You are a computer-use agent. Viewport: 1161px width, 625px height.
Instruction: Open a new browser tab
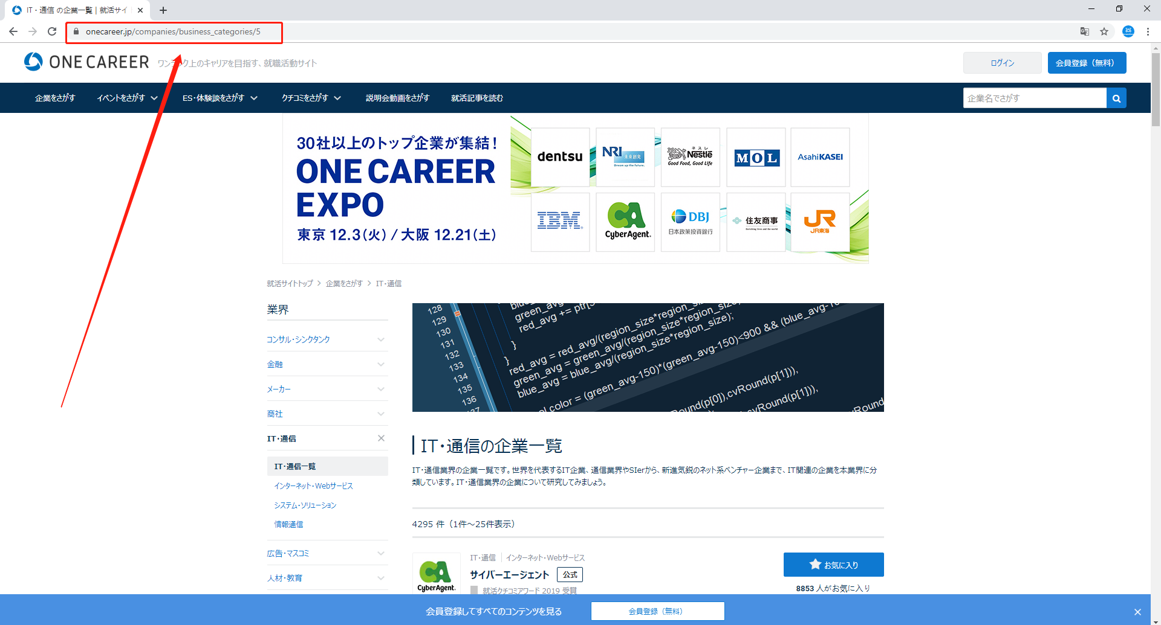coord(163,10)
